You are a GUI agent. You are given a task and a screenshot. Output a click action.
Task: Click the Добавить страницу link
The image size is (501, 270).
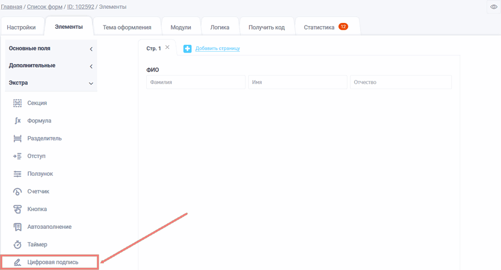coord(217,48)
